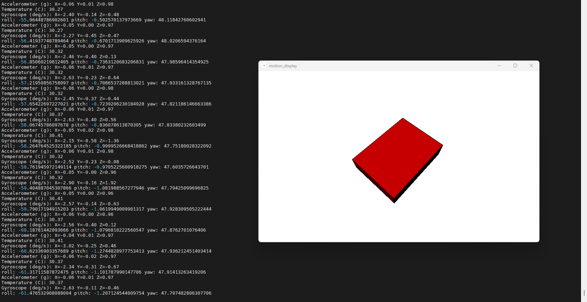The width and height of the screenshot is (587, 302).
Task: Click the line 'roll: -58.06745786097678'
Action: [x=104, y=125]
